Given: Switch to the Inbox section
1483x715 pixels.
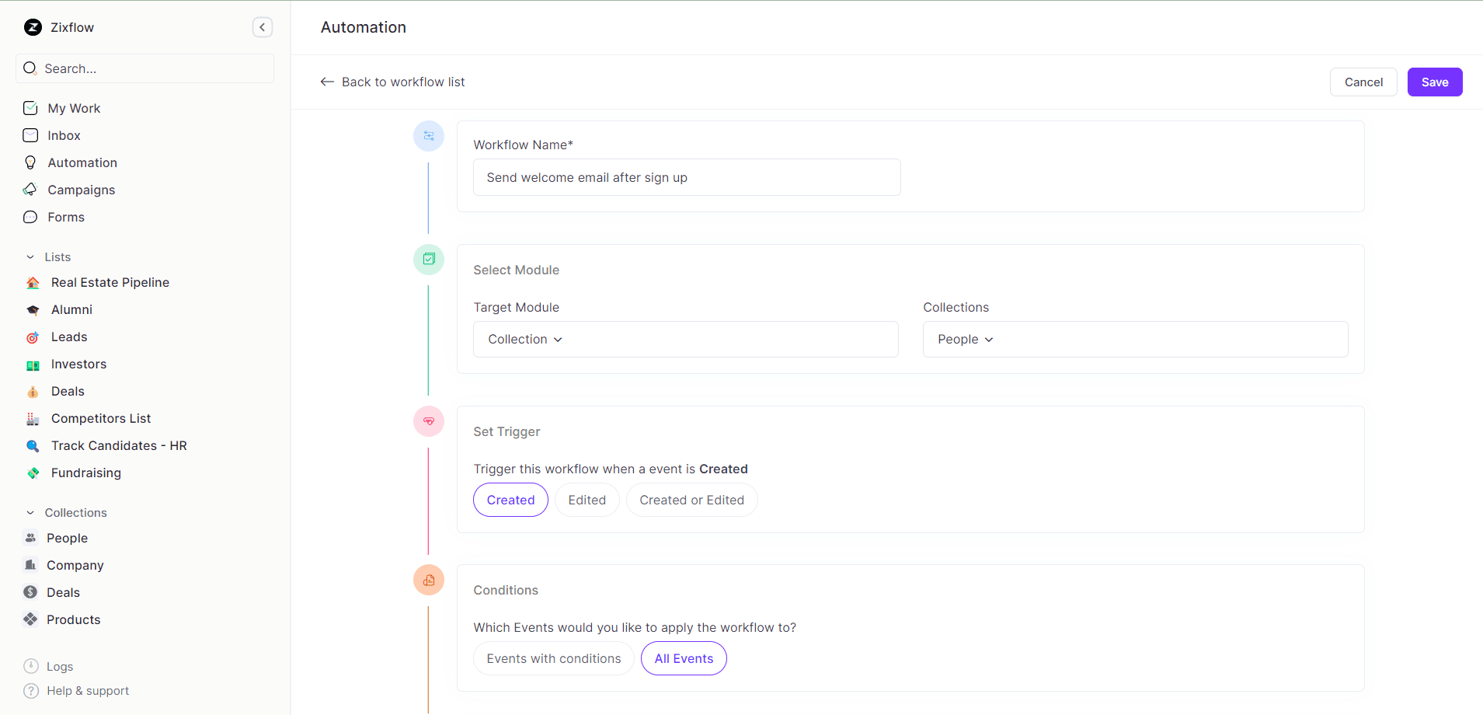Looking at the screenshot, I should point(64,135).
